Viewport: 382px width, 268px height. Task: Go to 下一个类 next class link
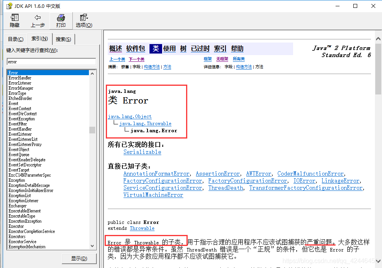tap(137, 59)
